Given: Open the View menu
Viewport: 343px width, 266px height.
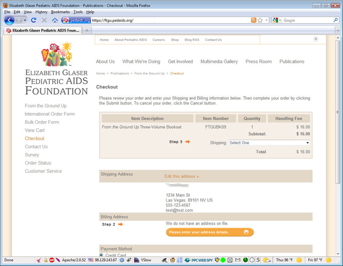Looking at the screenshot, I should point(27,12).
